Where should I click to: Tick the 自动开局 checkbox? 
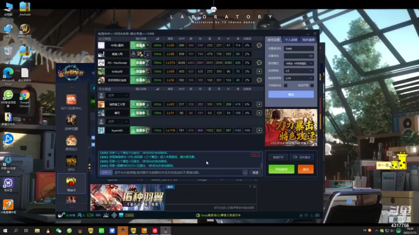312,86
